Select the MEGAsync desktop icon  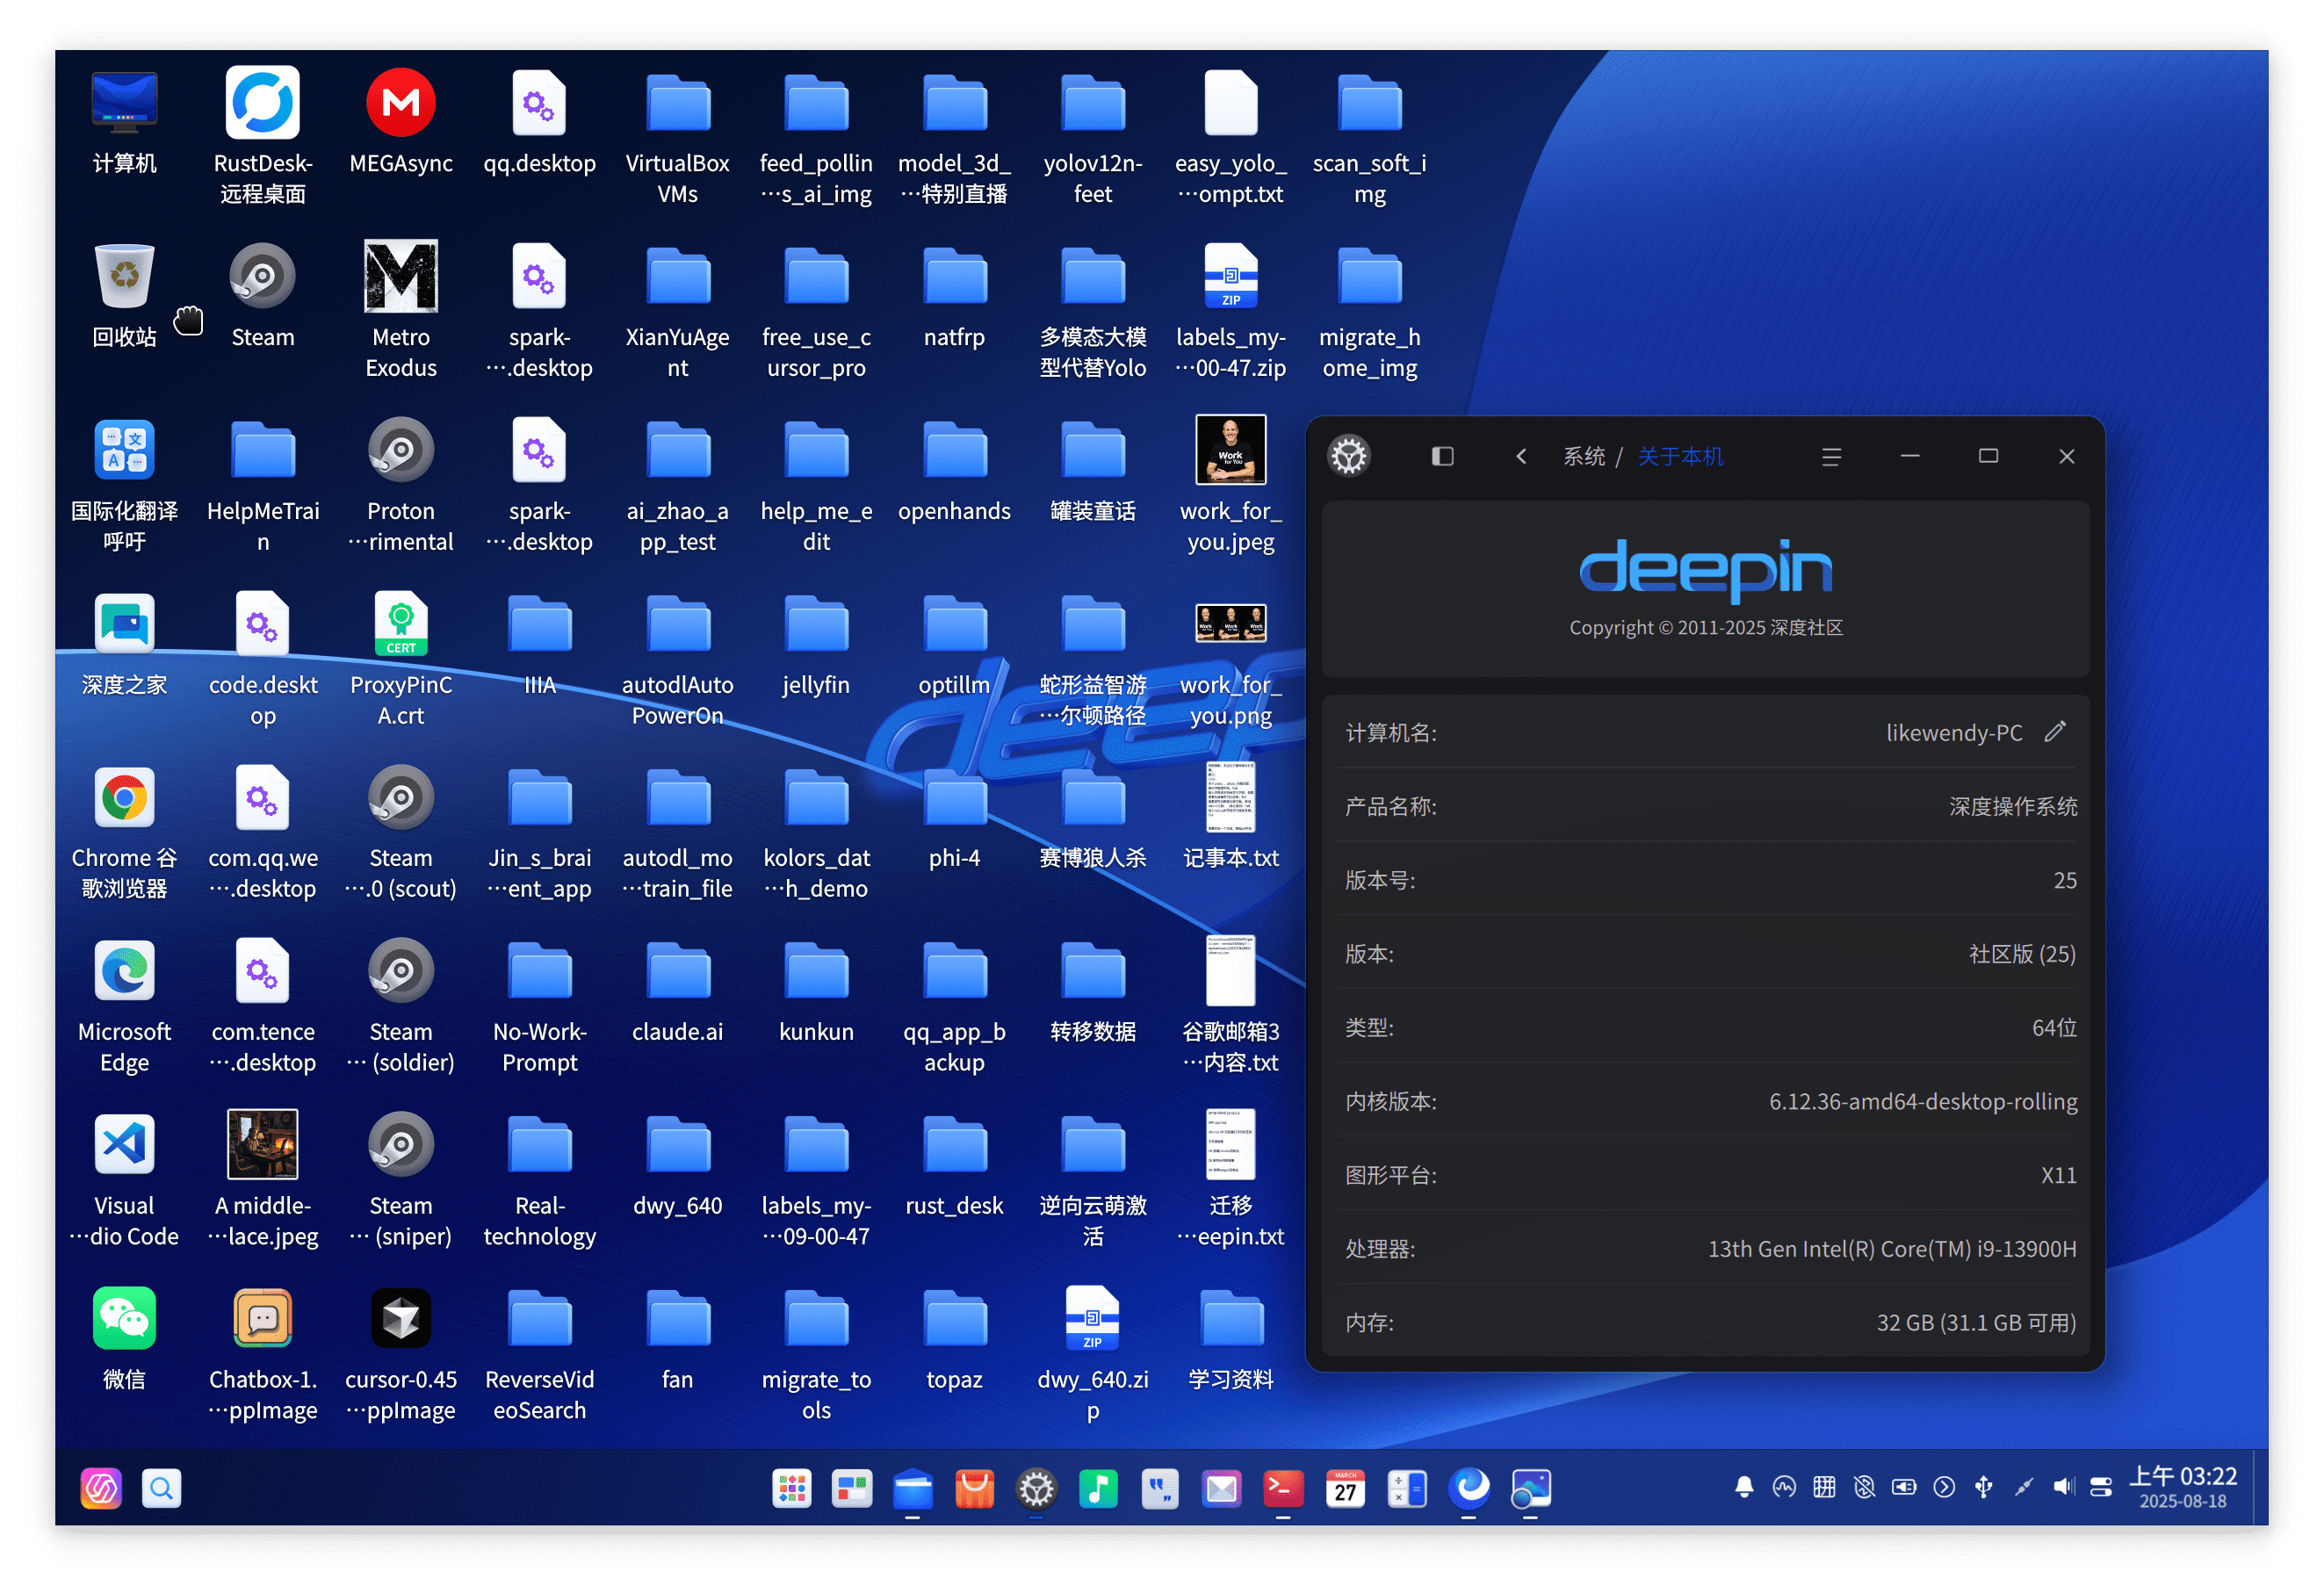(401, 122)
